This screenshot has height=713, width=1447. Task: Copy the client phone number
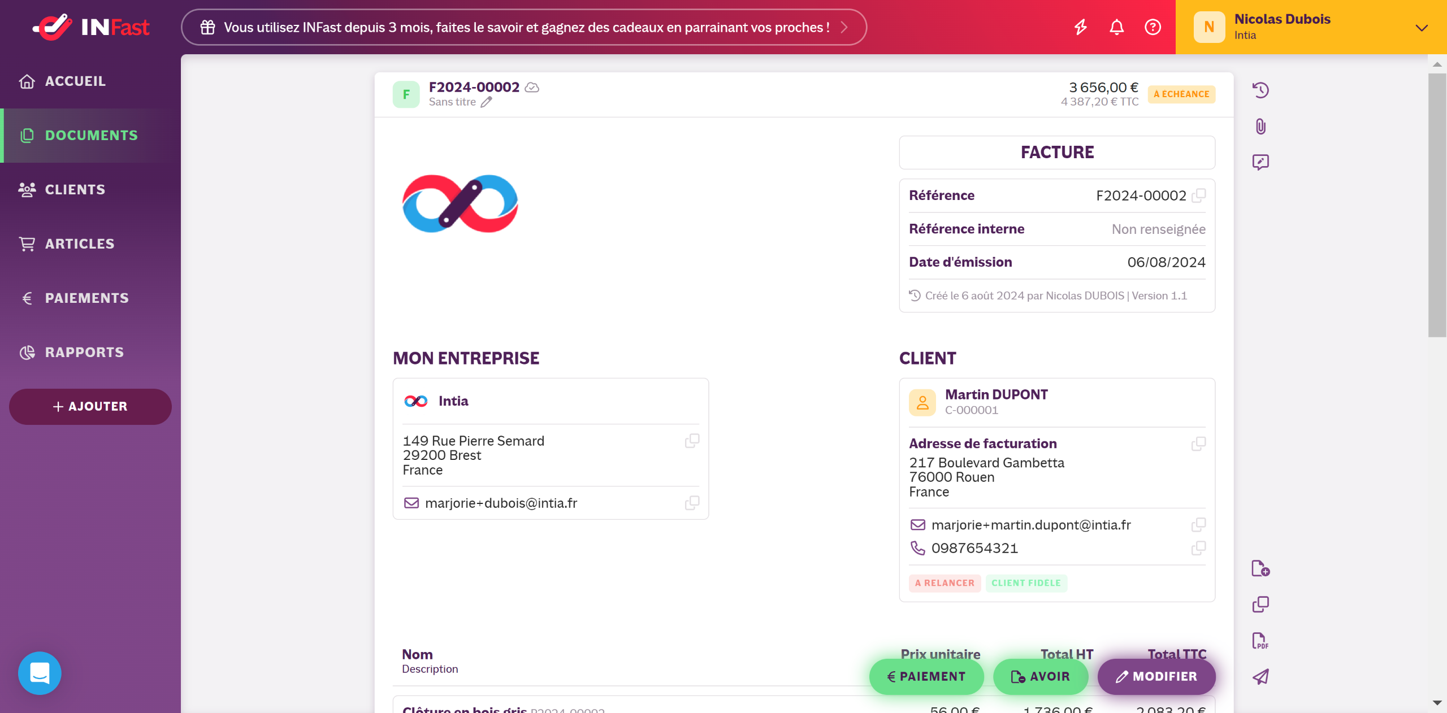1198,548
